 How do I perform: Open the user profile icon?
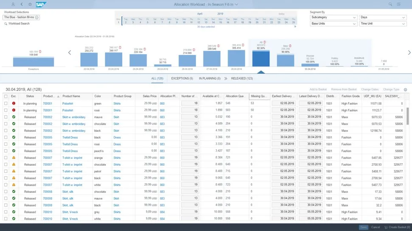[x=13, y=4]
